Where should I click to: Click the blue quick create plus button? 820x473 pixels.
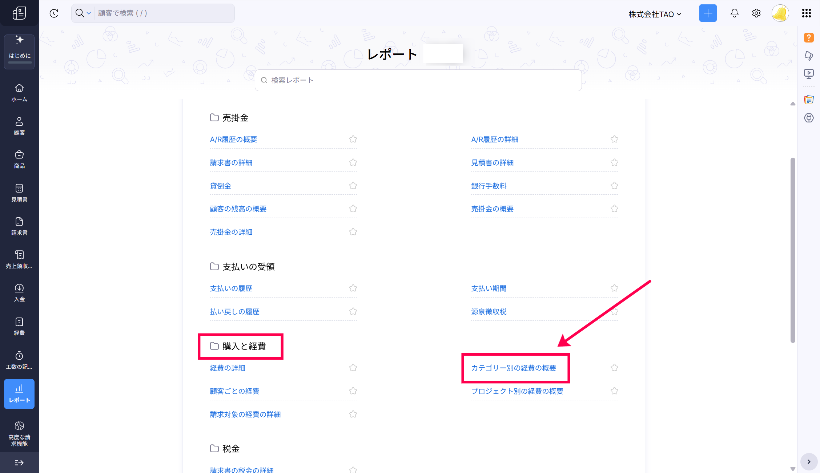click(708, 13)
